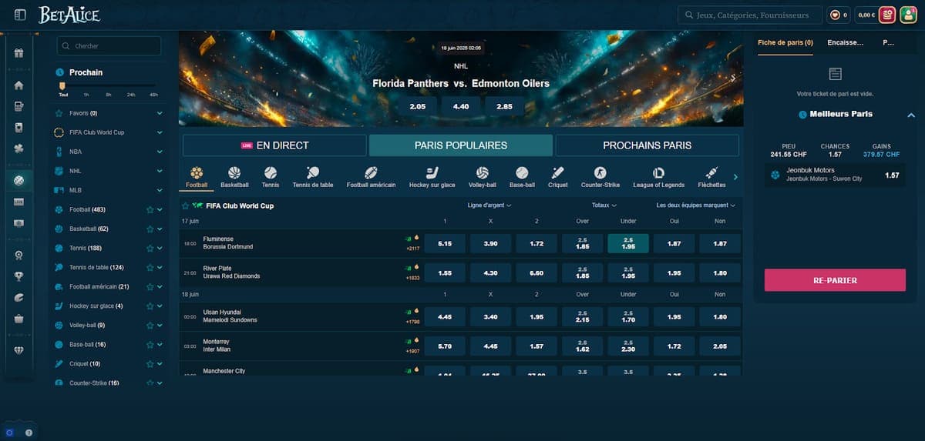
Task: Open the Totaux market dropdown
Action: click(604, 205)
